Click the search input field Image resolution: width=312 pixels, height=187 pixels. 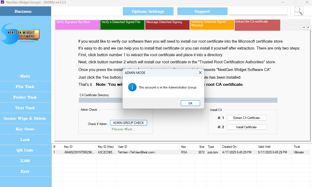point(259,11)
